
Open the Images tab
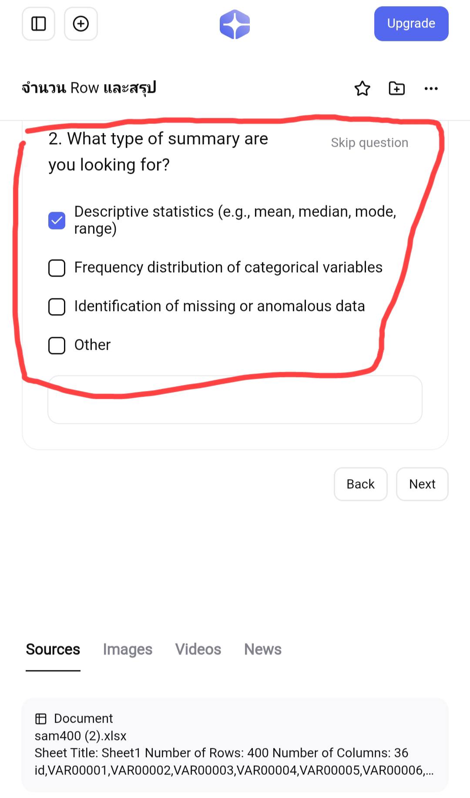tap(128, 649)
